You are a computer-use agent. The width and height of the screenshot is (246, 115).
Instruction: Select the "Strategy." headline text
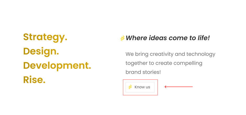click(x=45, y=37)
